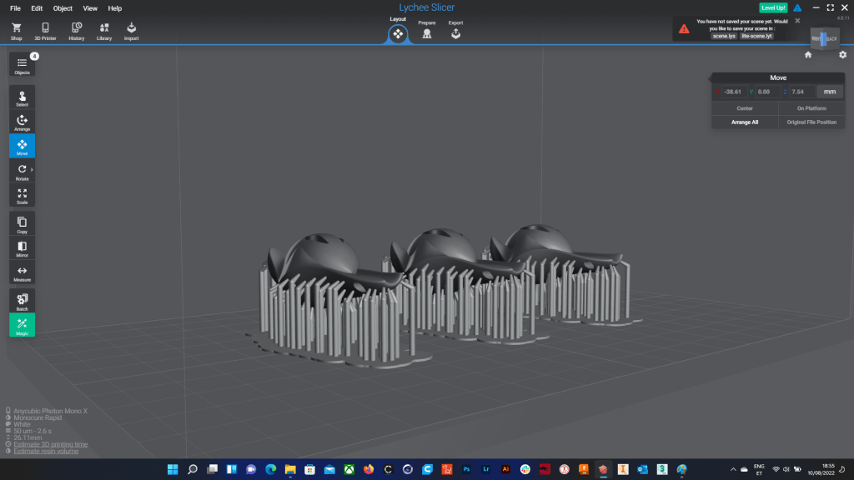Open the Arrange tool
The image size is (854, 480).
pos(22,122)
